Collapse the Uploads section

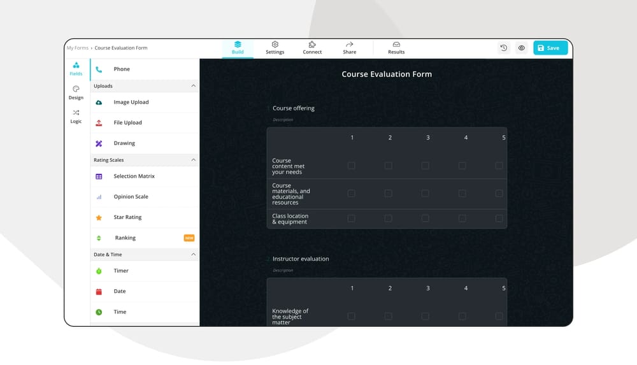(x=194, y=86)
